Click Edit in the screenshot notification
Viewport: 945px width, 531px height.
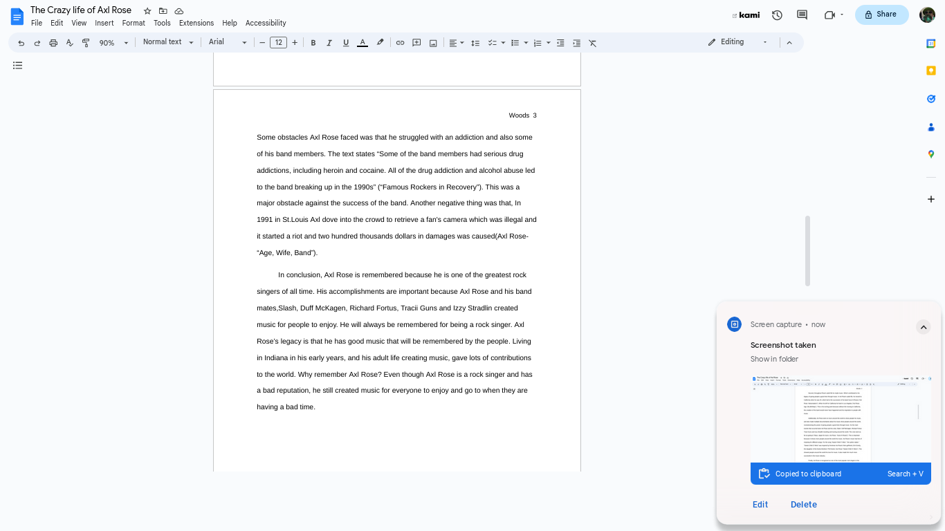[x=760, y=505]
